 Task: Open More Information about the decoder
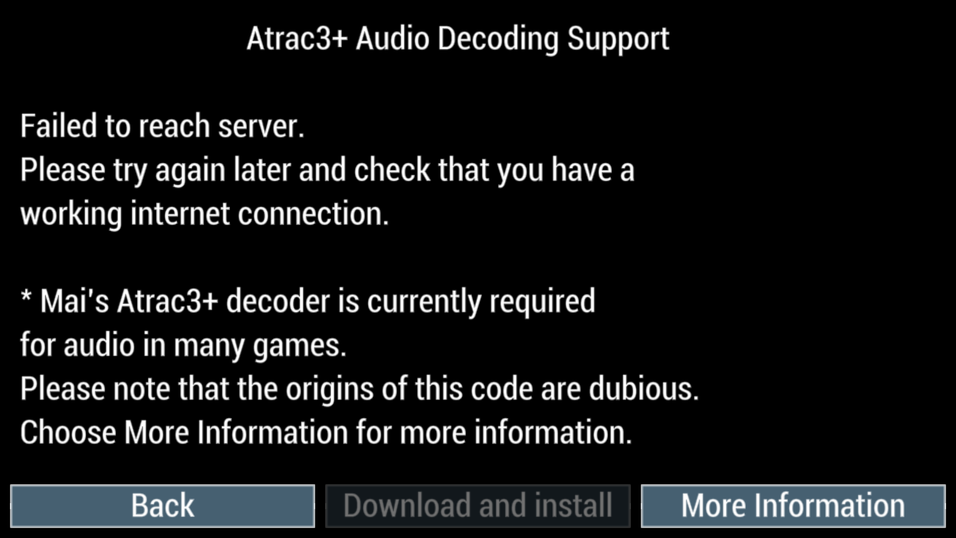point(793,506)
